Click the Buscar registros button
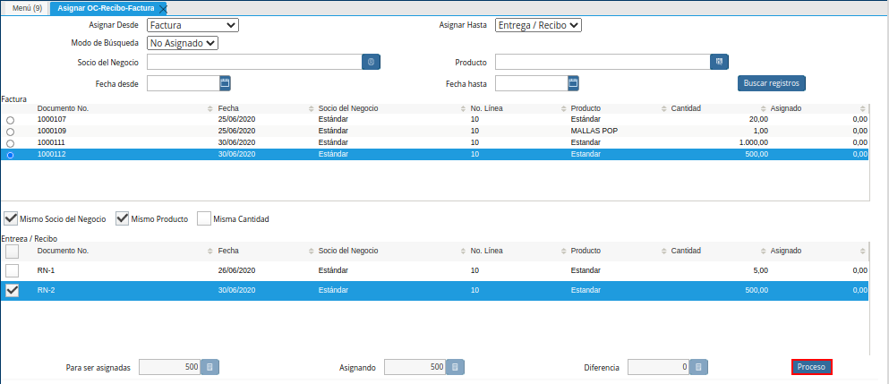 771,83
